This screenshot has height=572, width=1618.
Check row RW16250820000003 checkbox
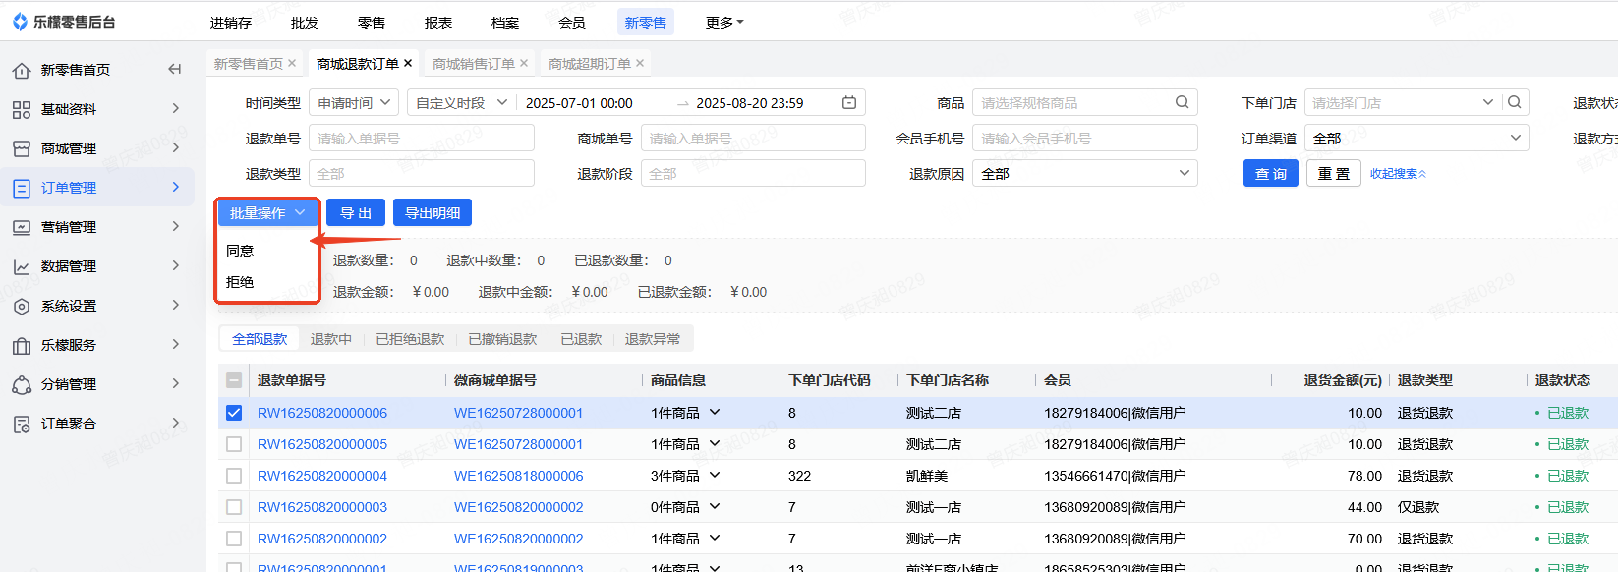coord(234,507)
